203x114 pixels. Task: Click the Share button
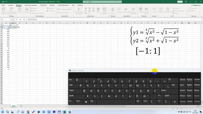tap(196, 5)
